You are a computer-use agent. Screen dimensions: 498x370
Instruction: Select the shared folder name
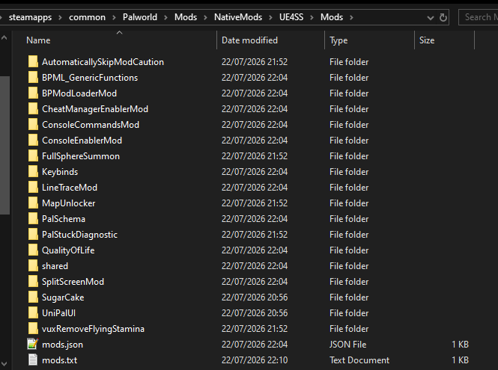tap(55, 266)
